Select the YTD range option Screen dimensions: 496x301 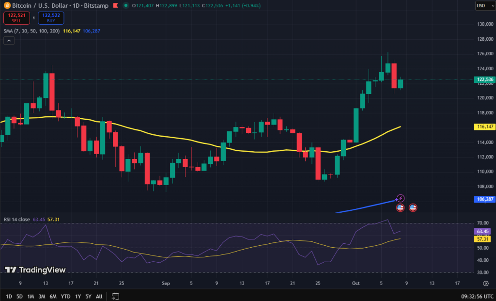66,296
